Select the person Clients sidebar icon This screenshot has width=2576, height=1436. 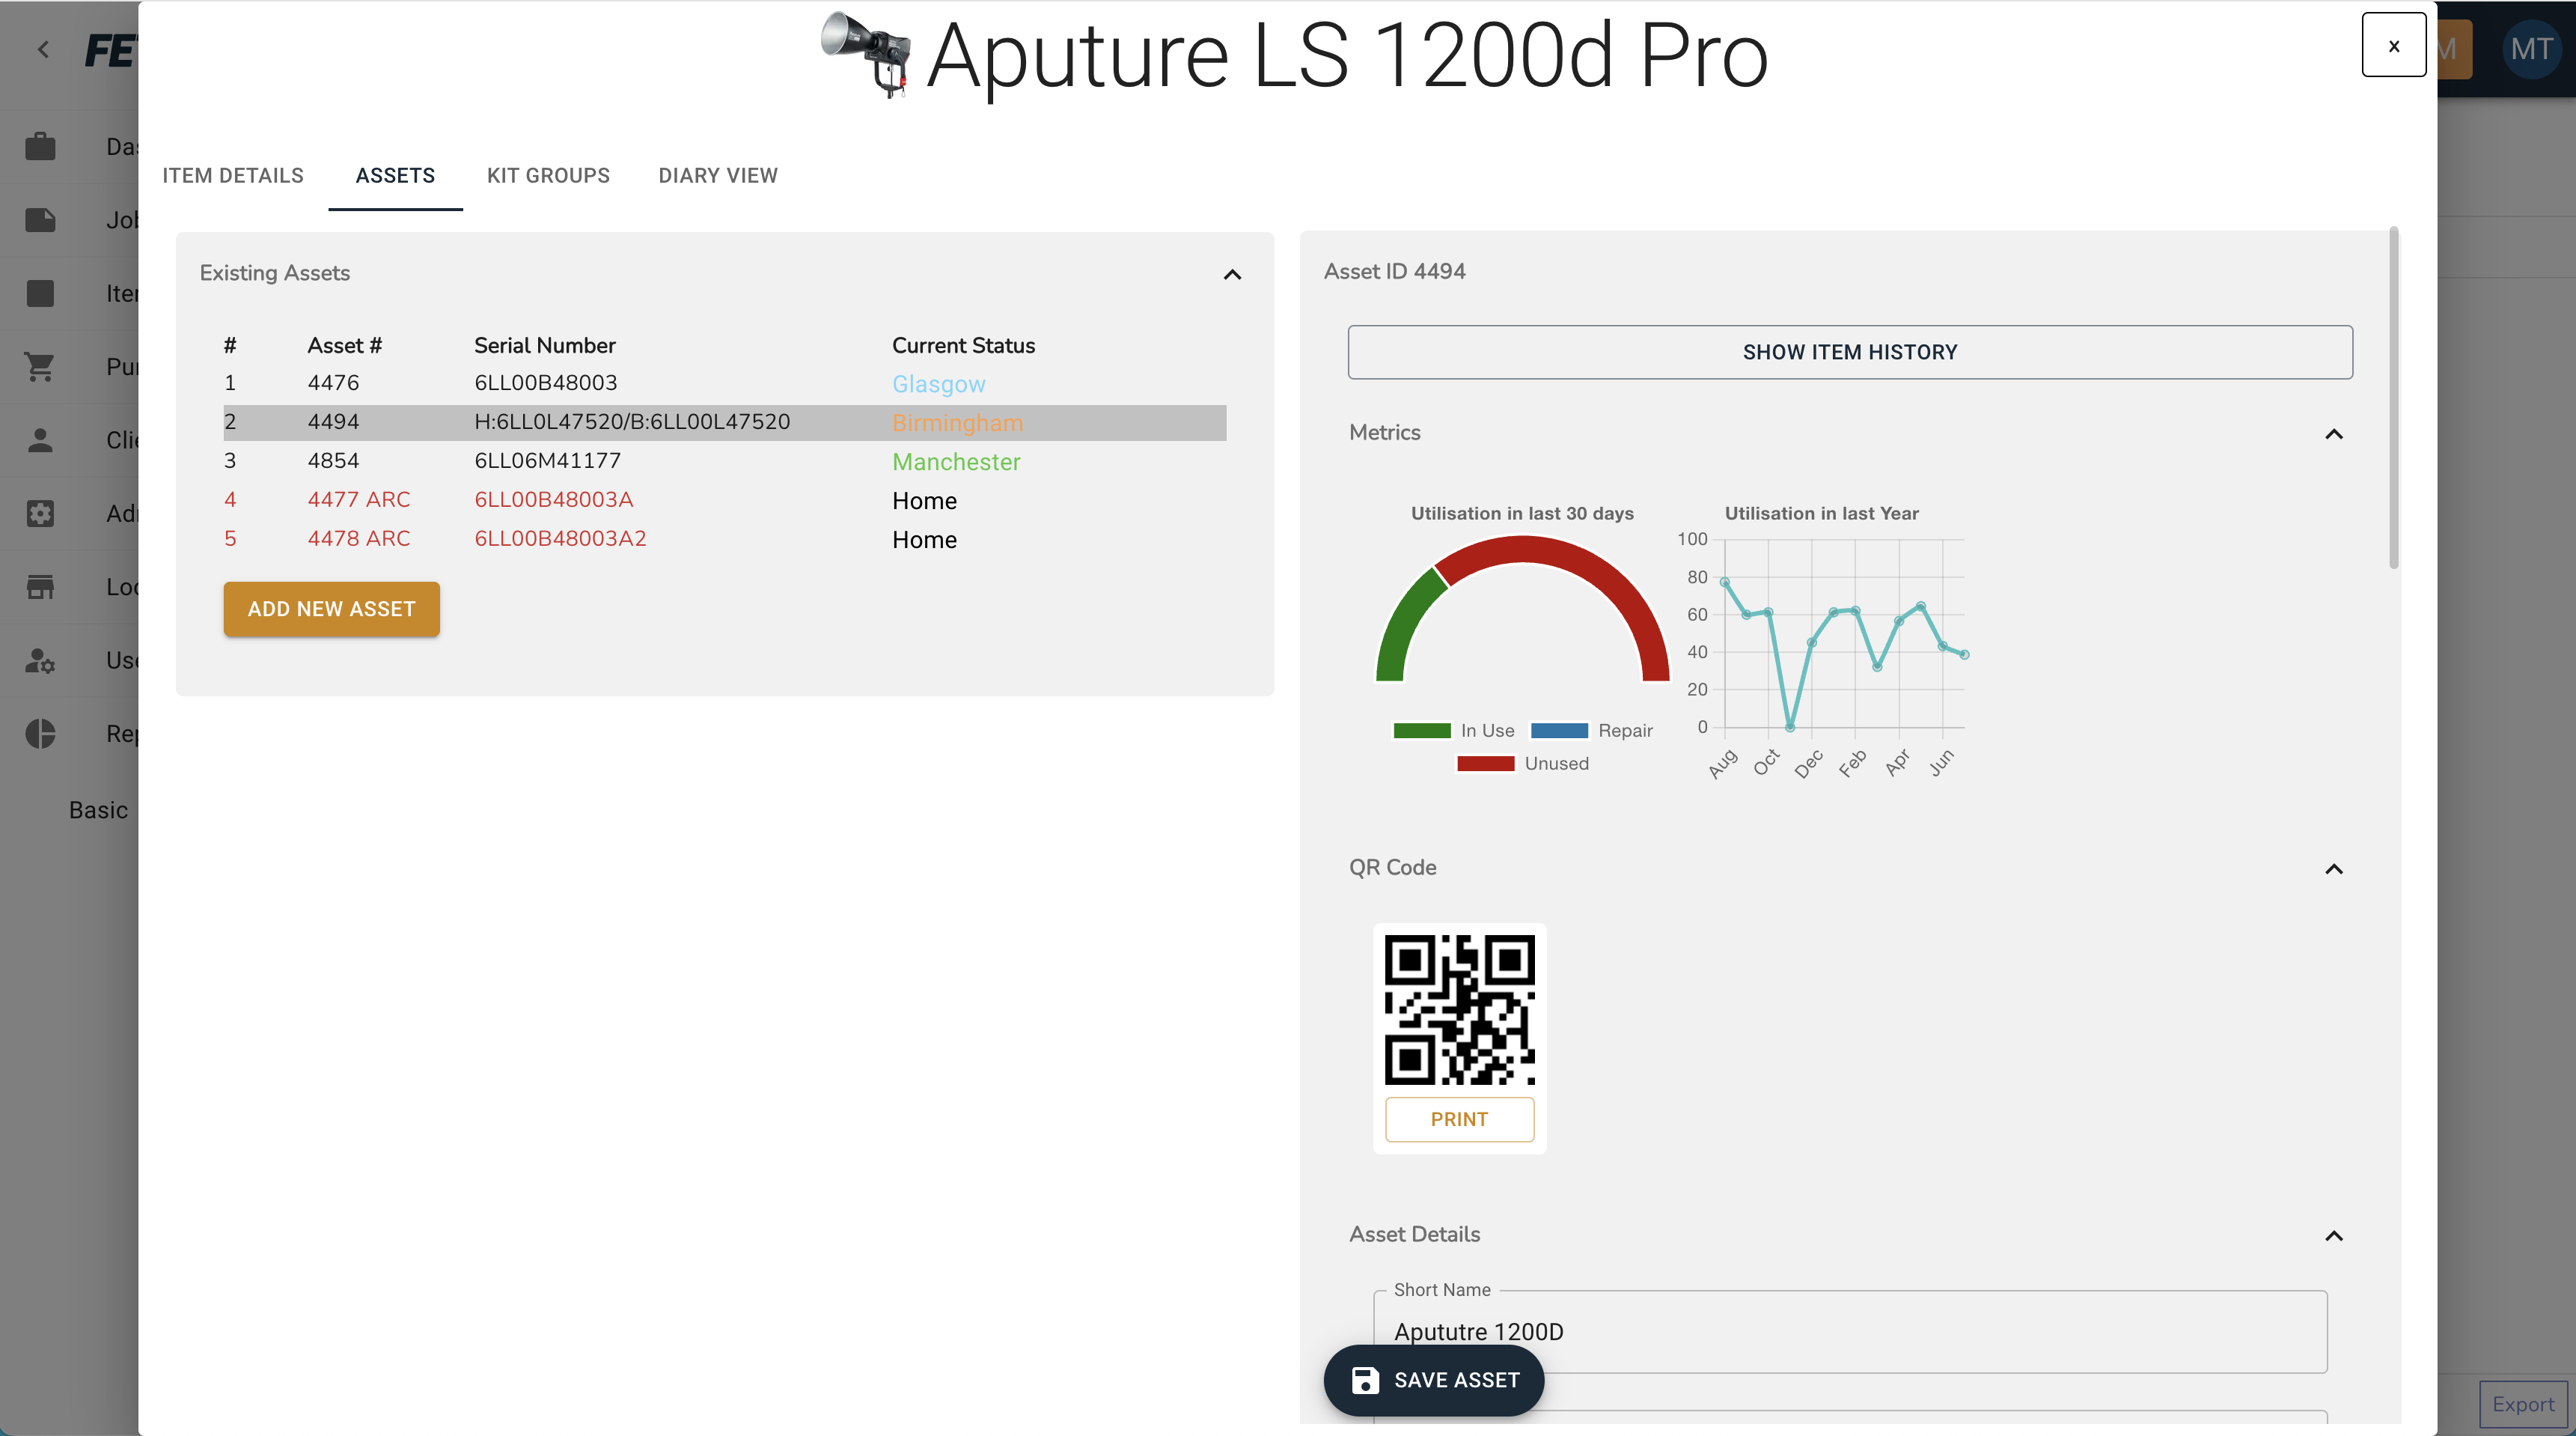(40, 439)
